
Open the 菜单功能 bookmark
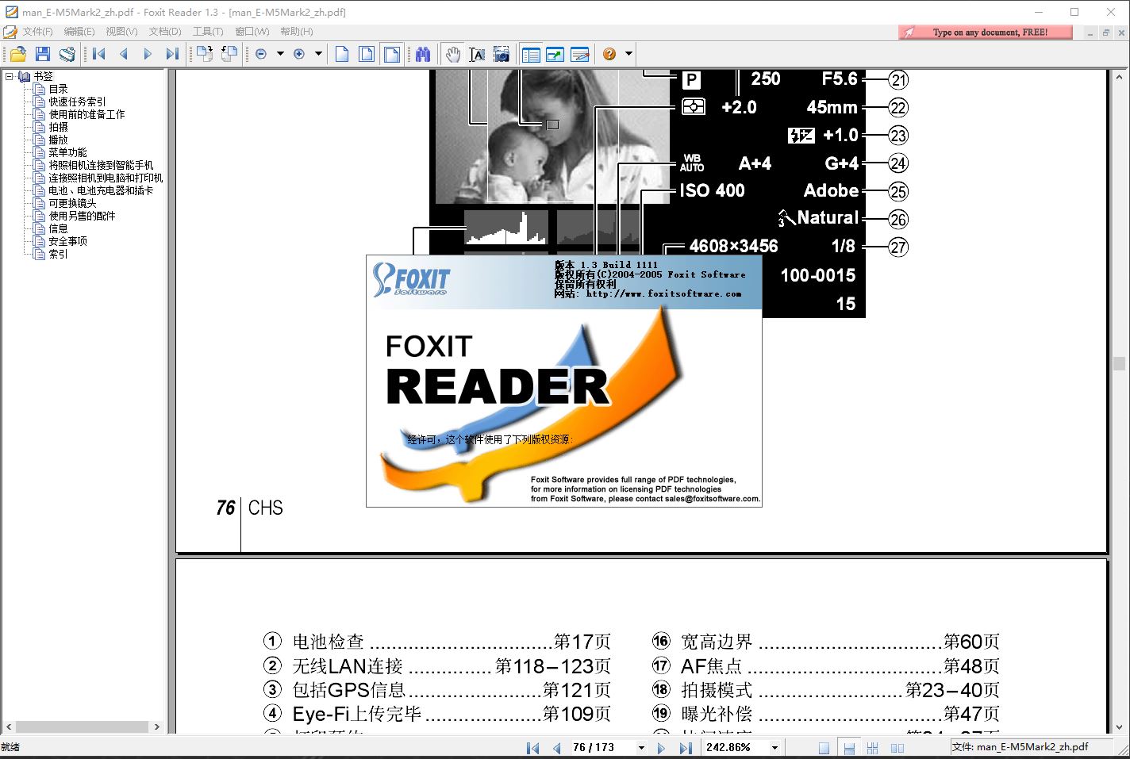coord(67,152)
